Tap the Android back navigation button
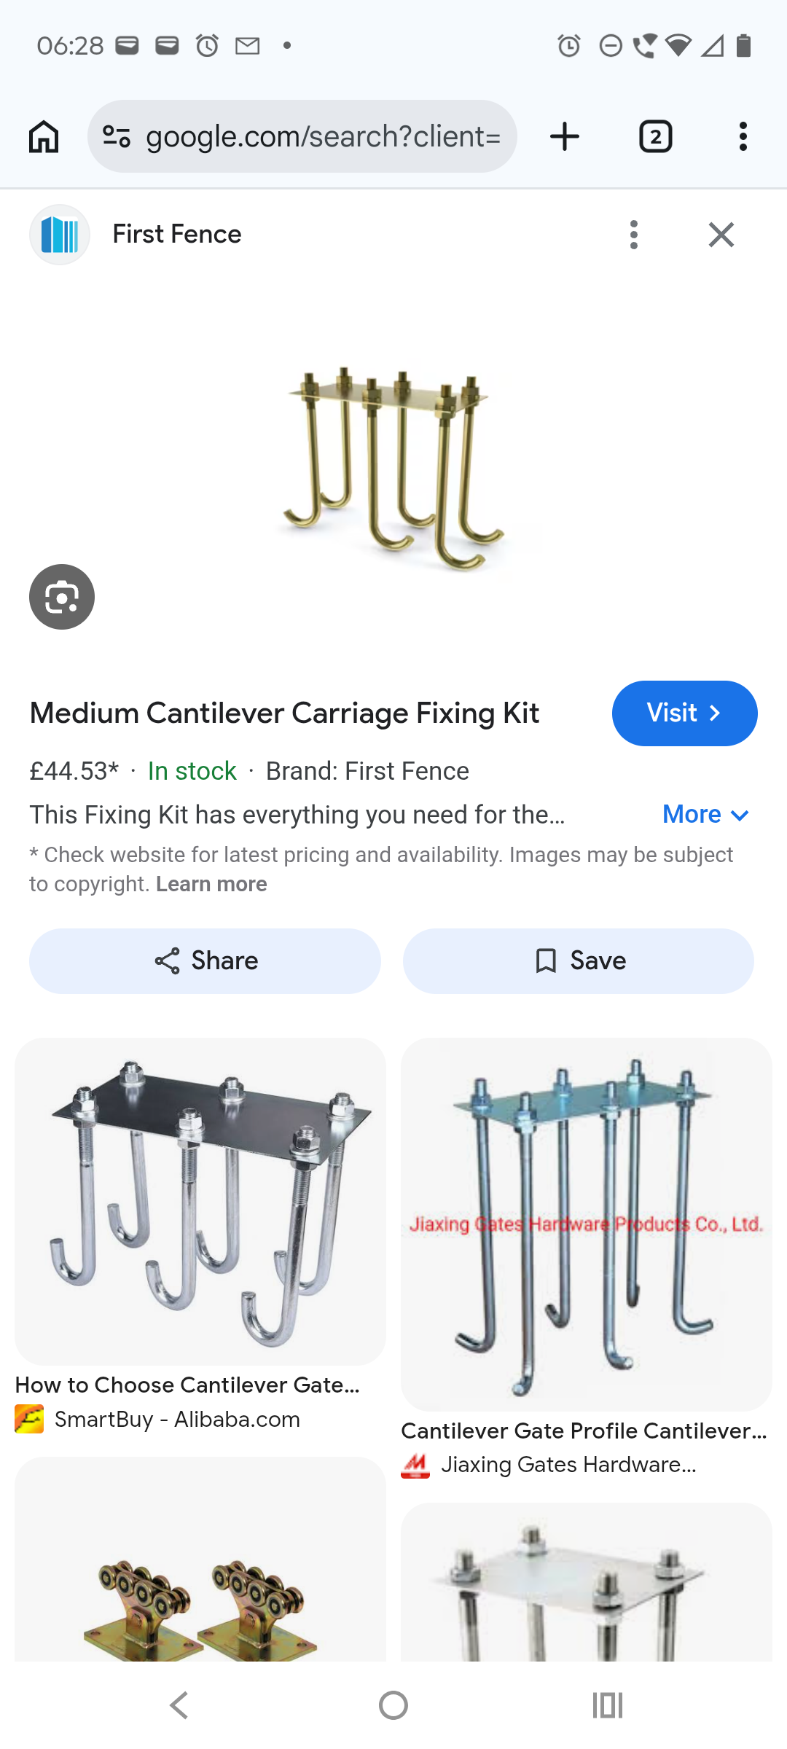The width and height of the screenshot is (787, 1749). click(x=179, y=1705)
